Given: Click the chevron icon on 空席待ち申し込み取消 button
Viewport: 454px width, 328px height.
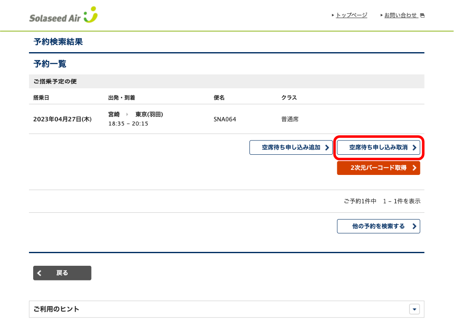Looking at the screenshot, I should 414,148.
